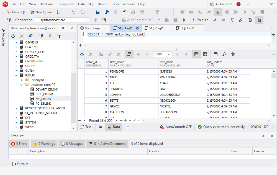Screen dimensions: 277x175
Task: Refresh the data grid results
Action: (x=82, y=54)
